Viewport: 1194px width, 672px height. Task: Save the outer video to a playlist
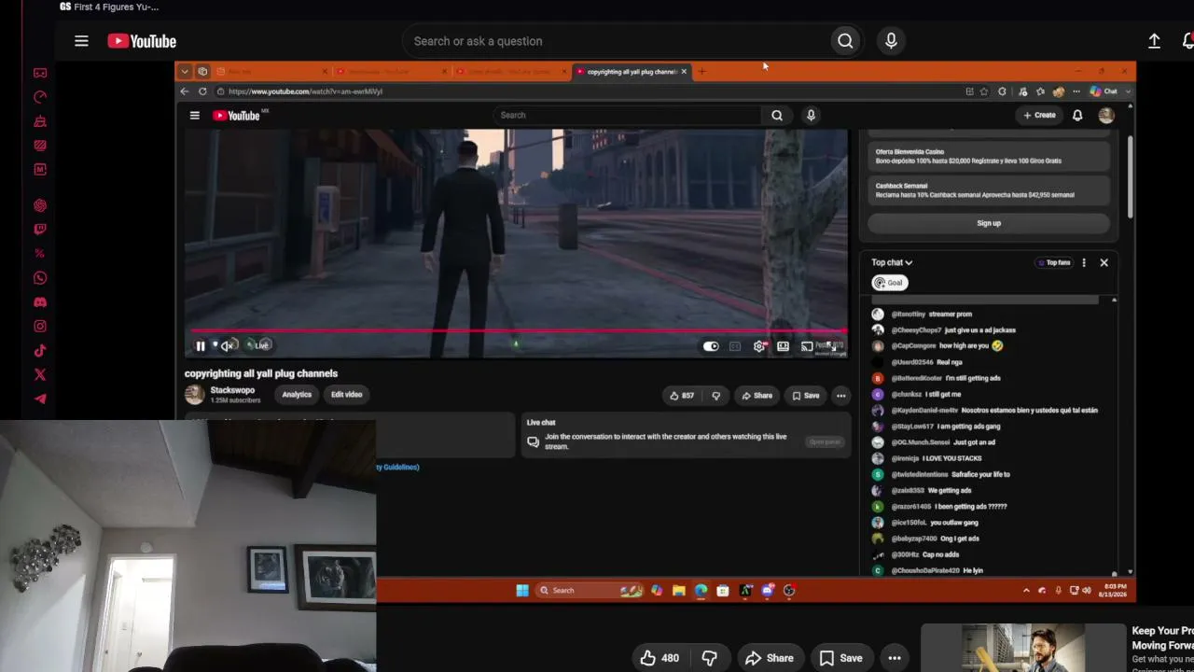(840, 658)
